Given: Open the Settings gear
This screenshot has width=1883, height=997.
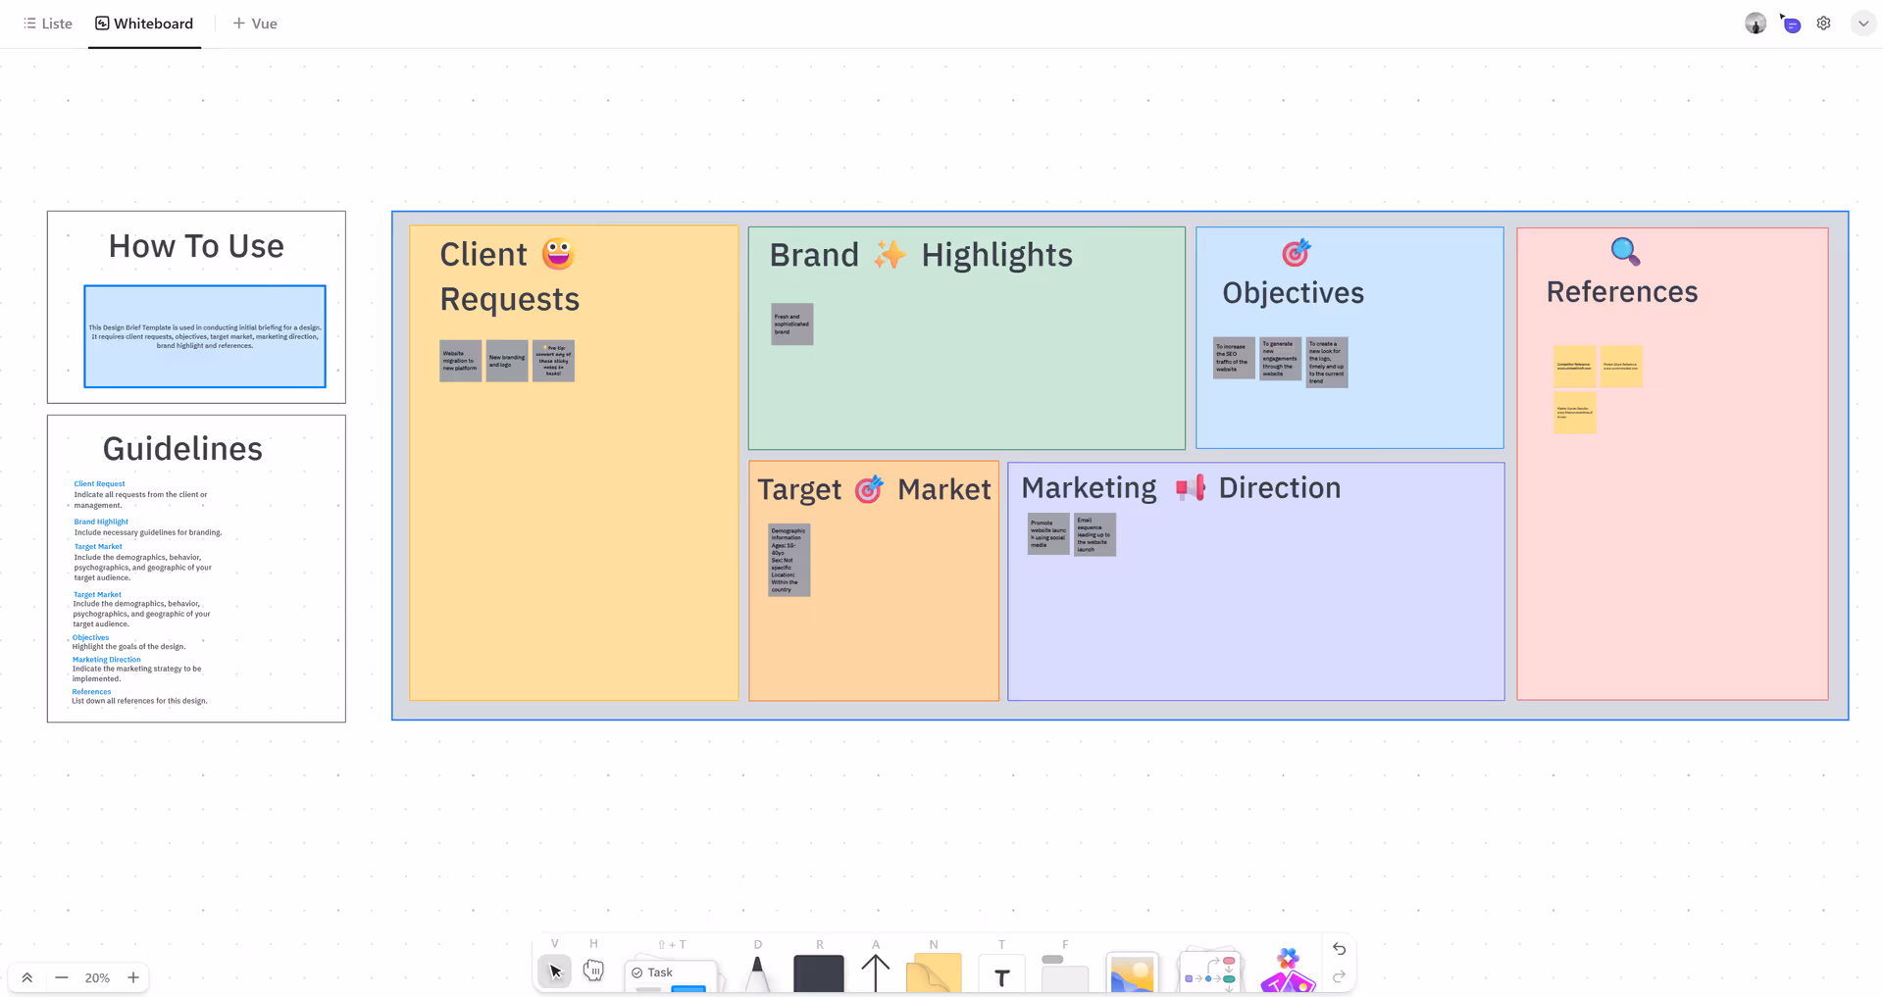Looking at the screenshot, I should [x=1823, y=23].
